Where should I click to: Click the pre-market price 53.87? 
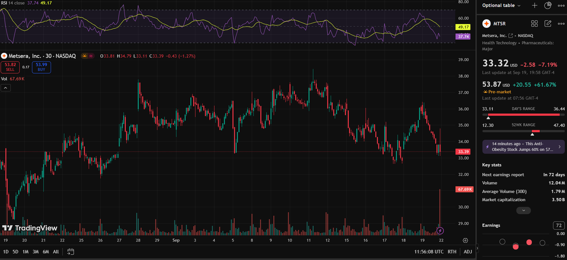tap(492, 84)
